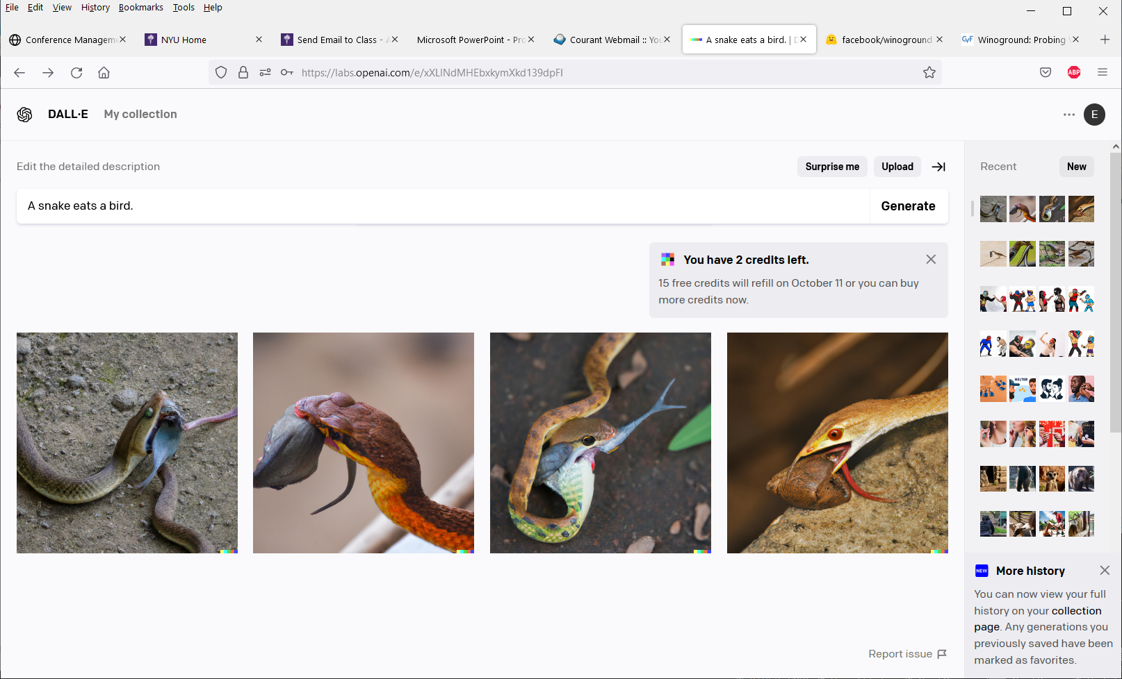Dismiss the credits left notification
The height and width of the screenshot is (679, 1122).
(x=931, y=260)
